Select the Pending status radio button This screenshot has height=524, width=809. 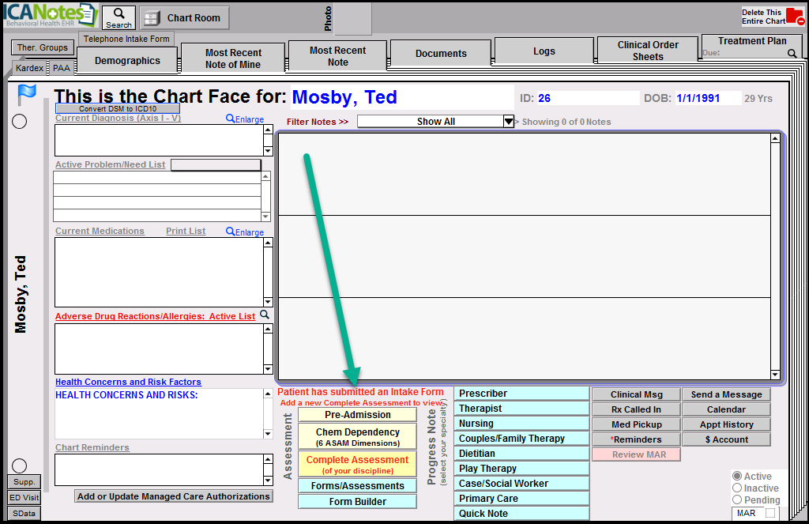click(737, 500)
